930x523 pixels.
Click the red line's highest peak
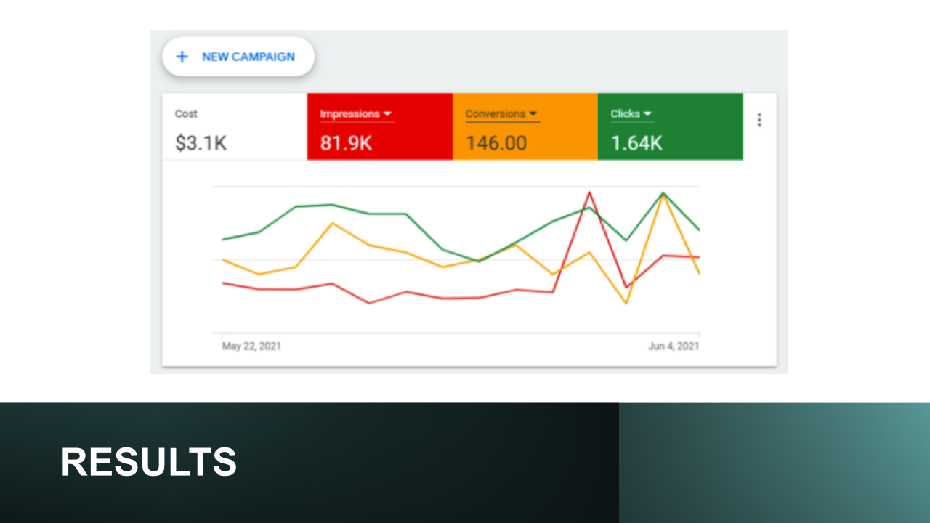pos(590,191)
